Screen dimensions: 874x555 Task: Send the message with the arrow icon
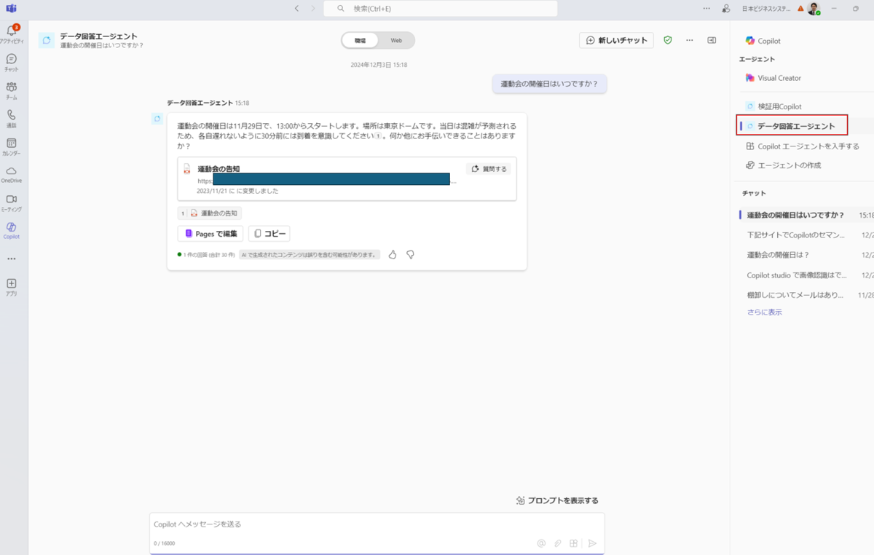(592, 543)
